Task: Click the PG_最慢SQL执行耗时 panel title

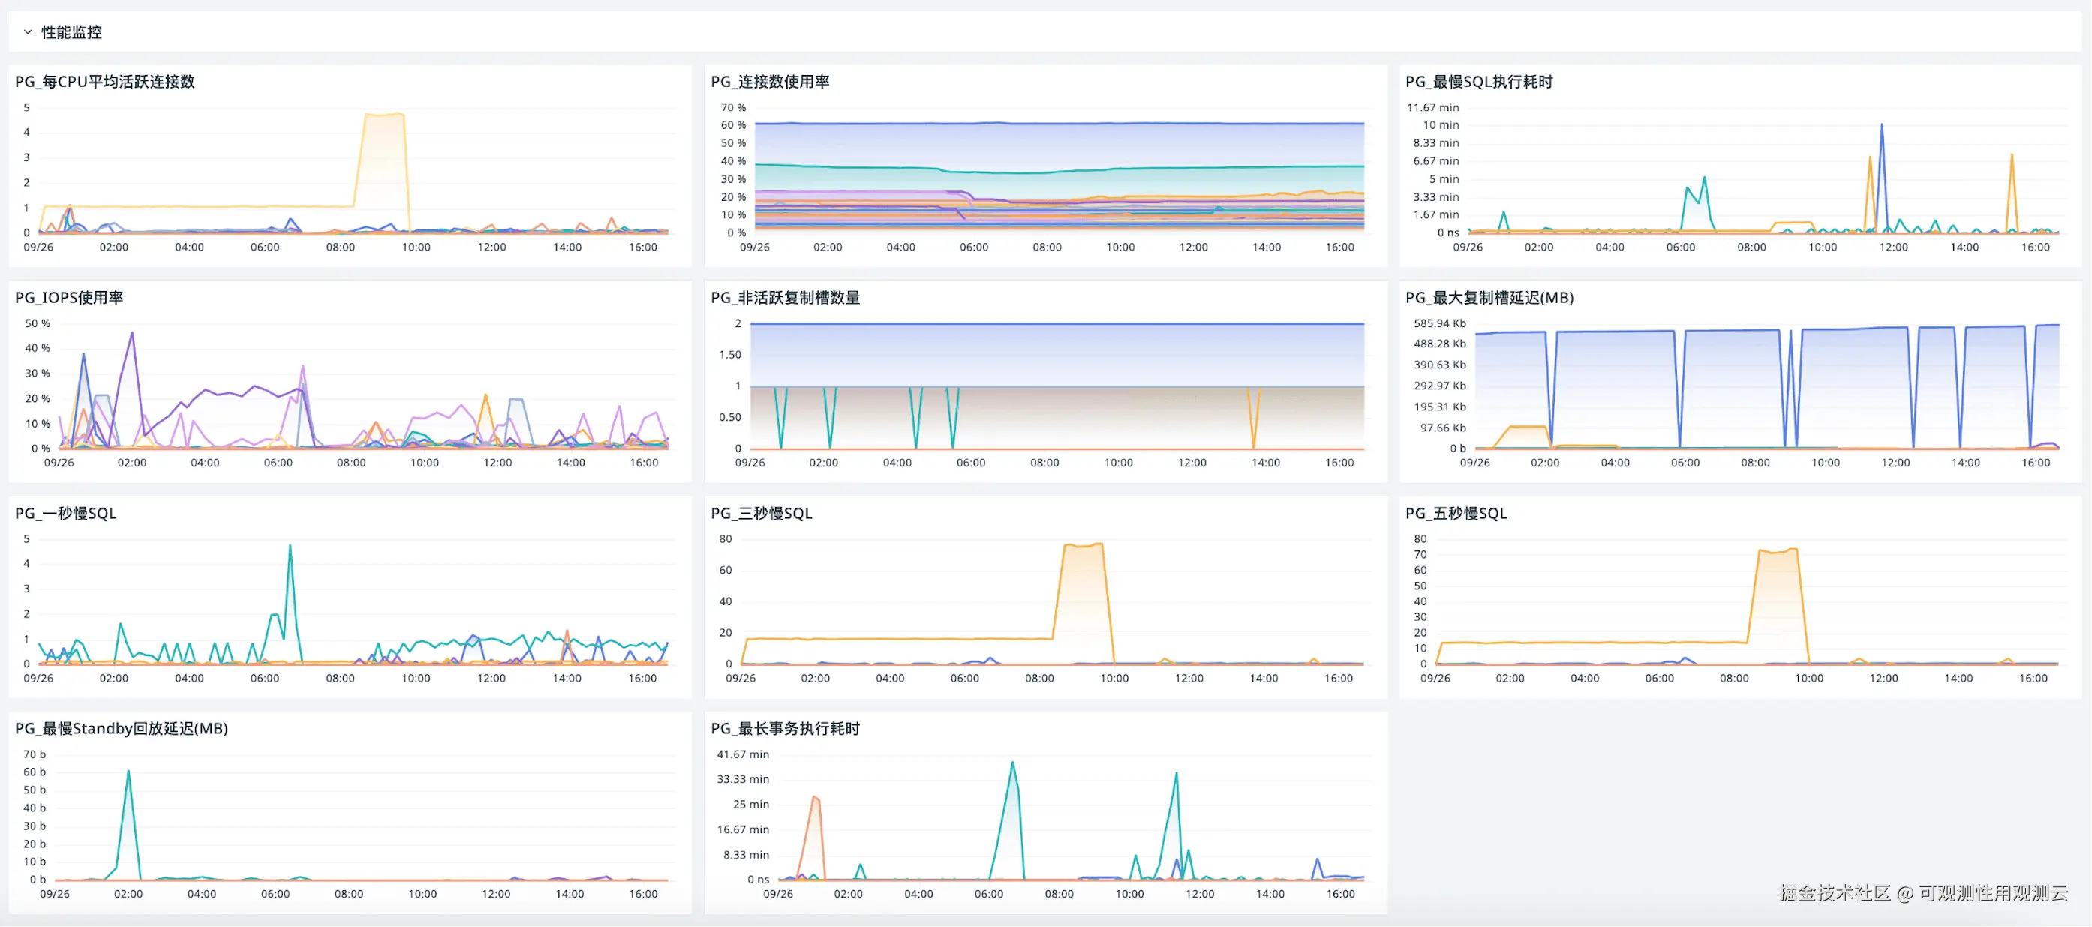Action: click(1478, 81)
